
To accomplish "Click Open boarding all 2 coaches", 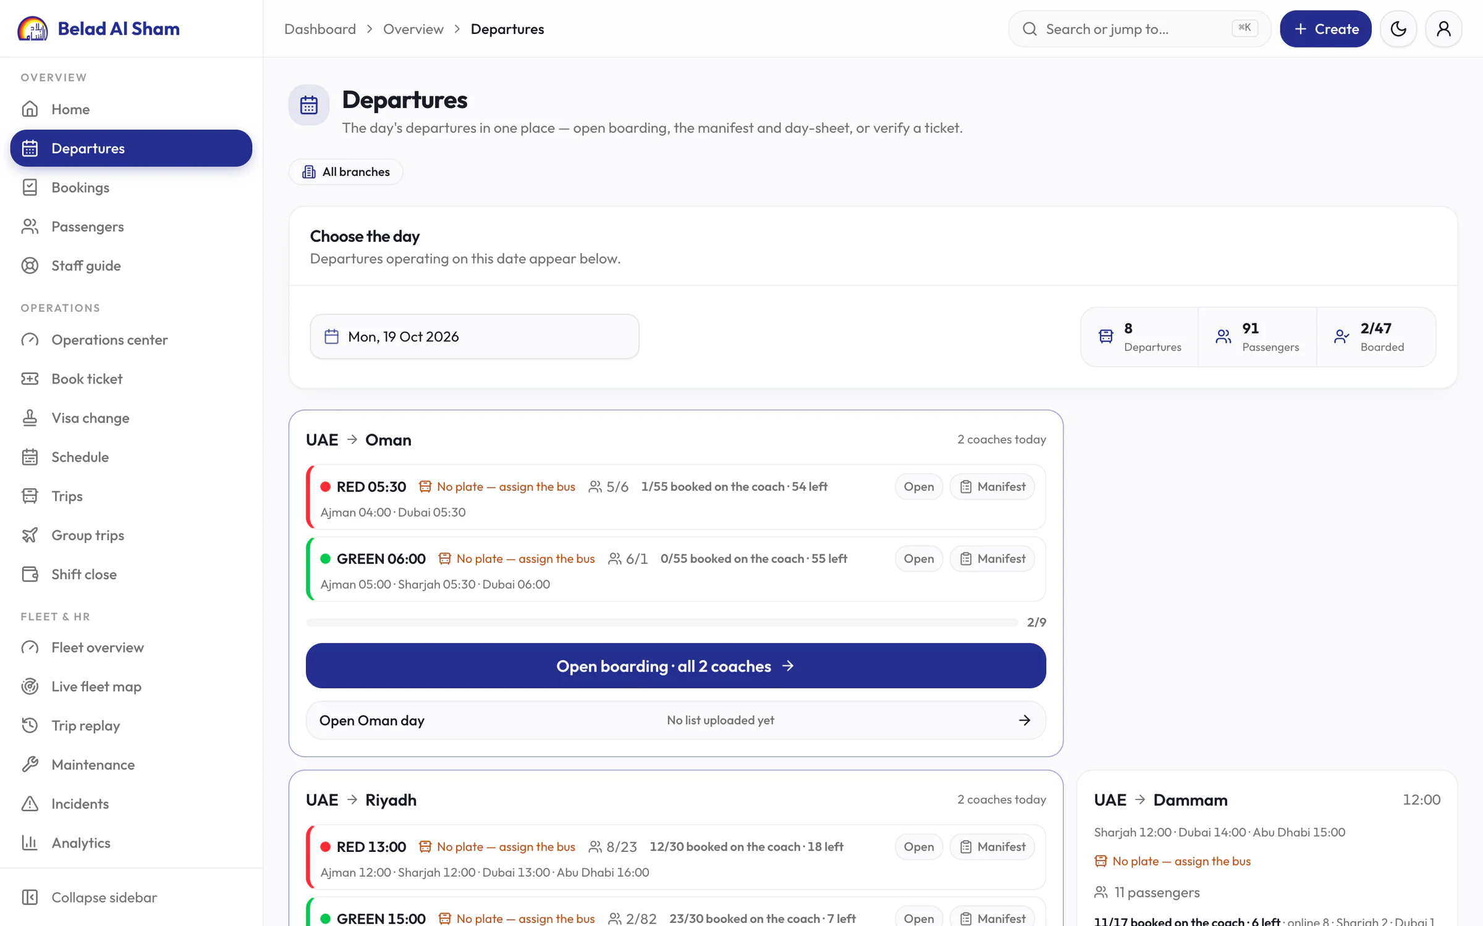I will (x=676, y=666).
